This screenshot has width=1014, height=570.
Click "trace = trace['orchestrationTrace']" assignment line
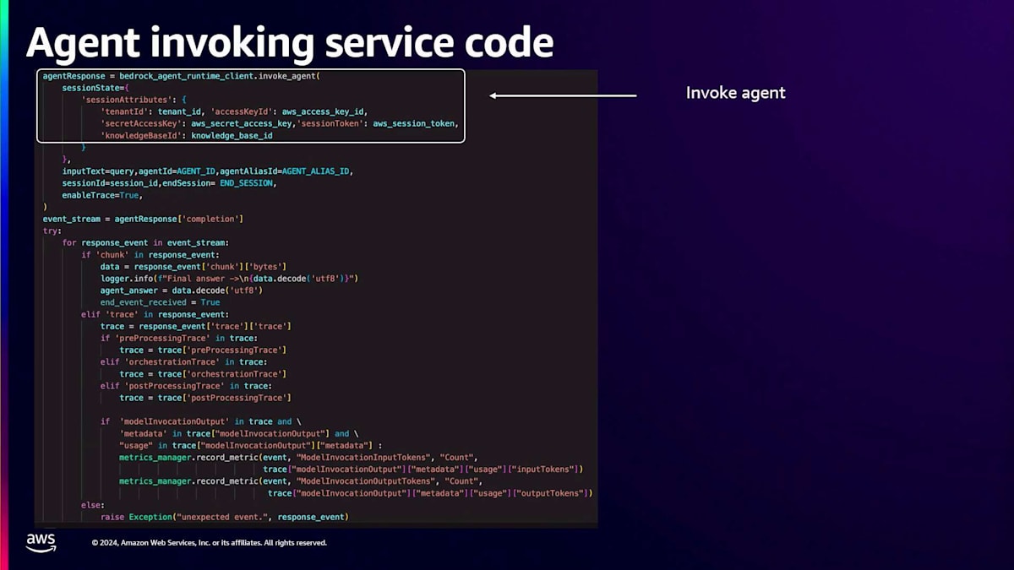coord(203,373)
